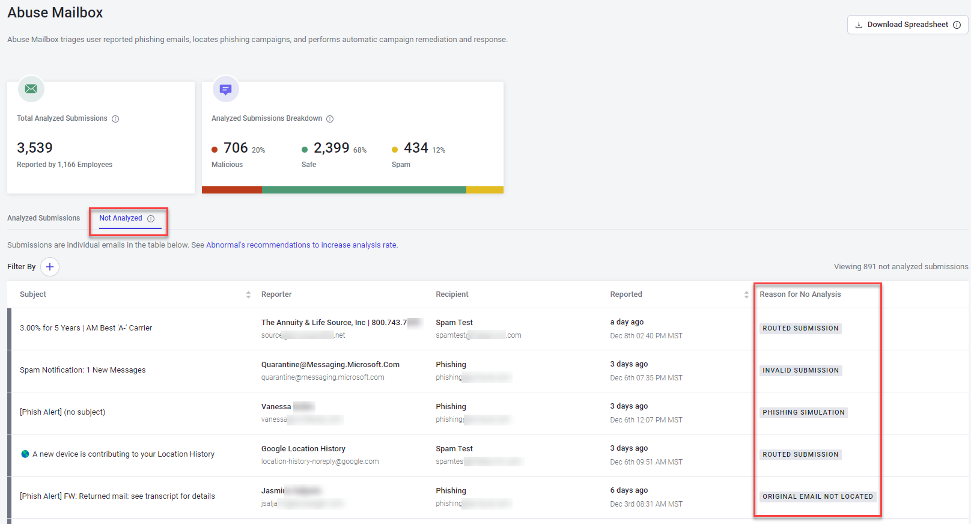The image size is (971, 524).
Task: Click Reporter column header
Action: 276,294
